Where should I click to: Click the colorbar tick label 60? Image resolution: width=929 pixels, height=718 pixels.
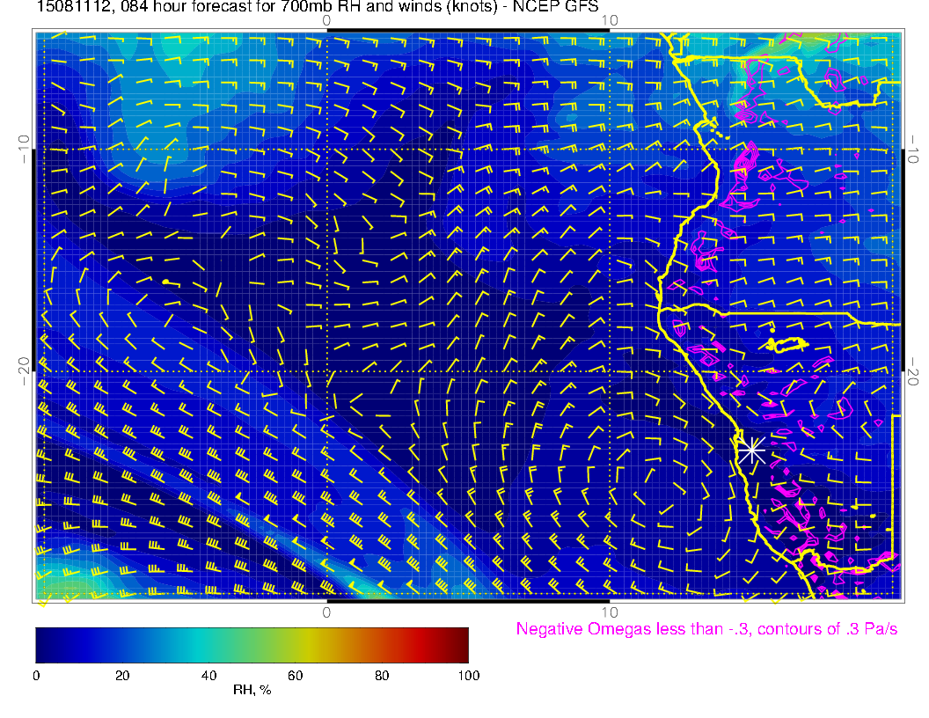tap(295, 676)
